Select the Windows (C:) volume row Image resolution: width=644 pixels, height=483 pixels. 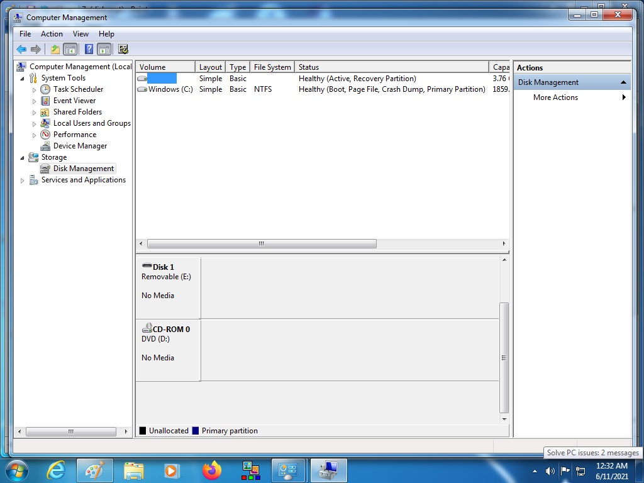[323, 89]
